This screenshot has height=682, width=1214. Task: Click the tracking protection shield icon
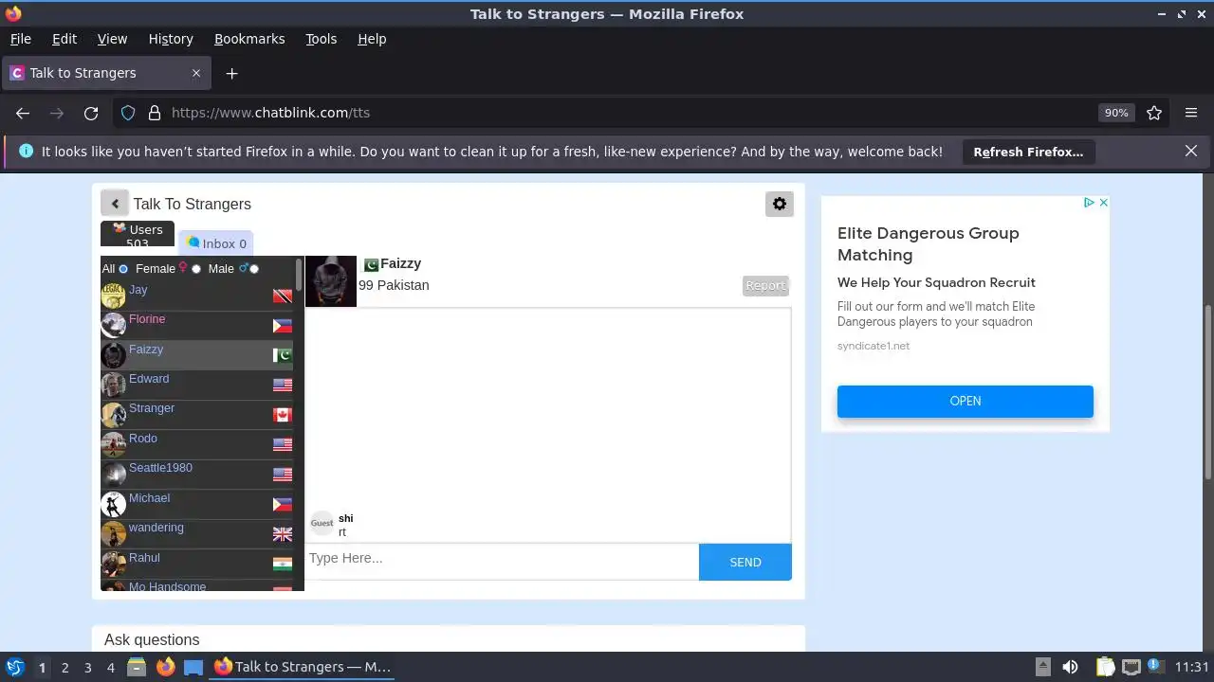click(x=128, y=113)
